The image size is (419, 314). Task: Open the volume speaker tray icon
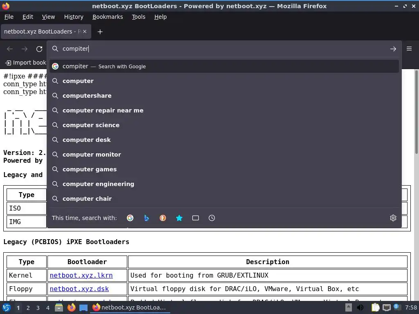(x=360, y=307)
